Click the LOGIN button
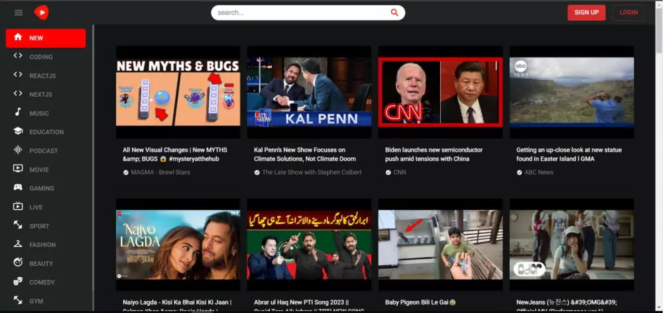The height and width of the screenshot is (313, 663). 629,12
